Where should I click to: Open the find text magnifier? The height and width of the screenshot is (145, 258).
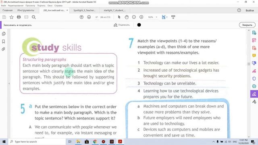coord(34,17)
